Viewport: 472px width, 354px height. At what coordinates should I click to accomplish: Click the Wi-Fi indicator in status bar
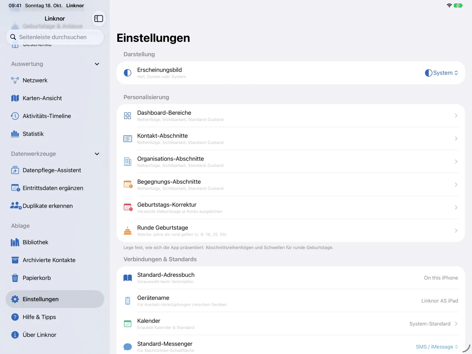449,5
